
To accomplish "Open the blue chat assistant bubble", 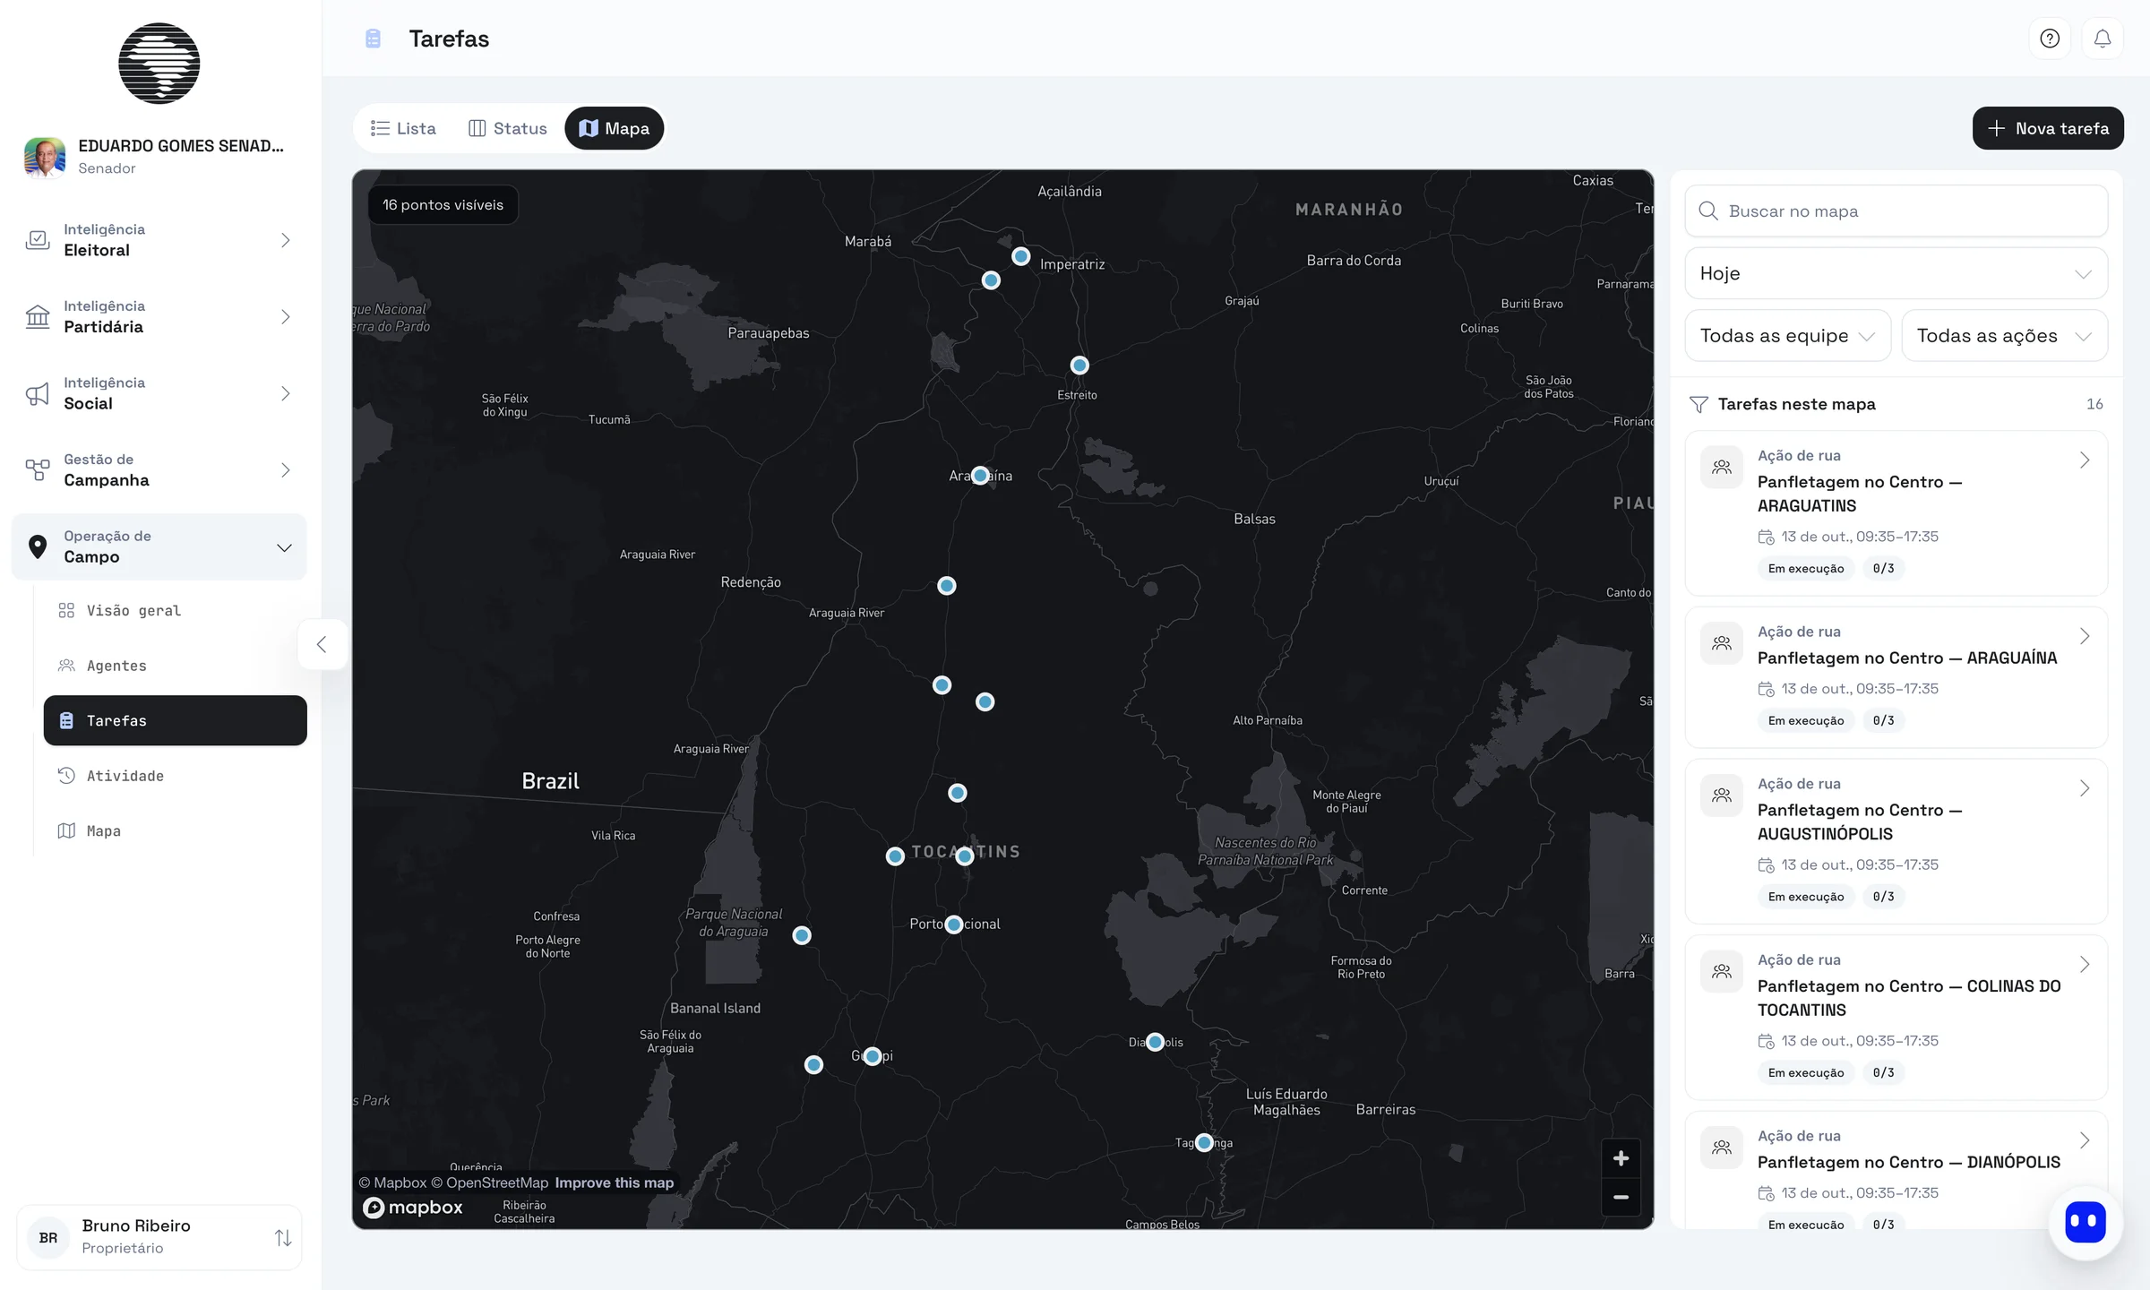I will click(2085, 1222).
